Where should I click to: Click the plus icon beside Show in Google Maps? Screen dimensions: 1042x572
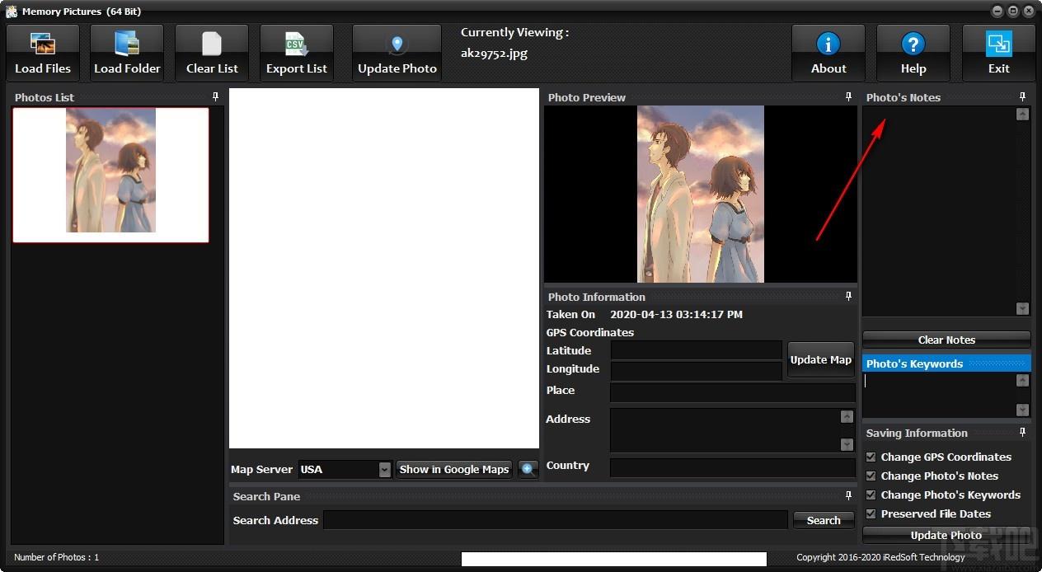pyautogui.click(x=528, y=470)
